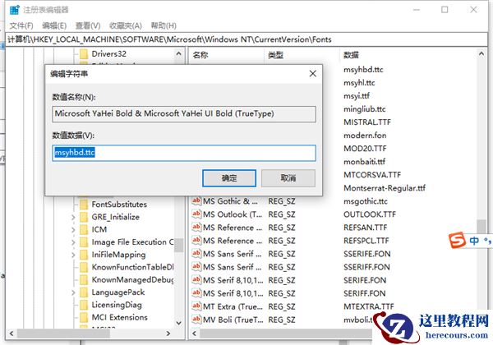The image size is (493, 345).
Task: Select the KnownFunctionTableDl folder icon
Action: (84, 268)
